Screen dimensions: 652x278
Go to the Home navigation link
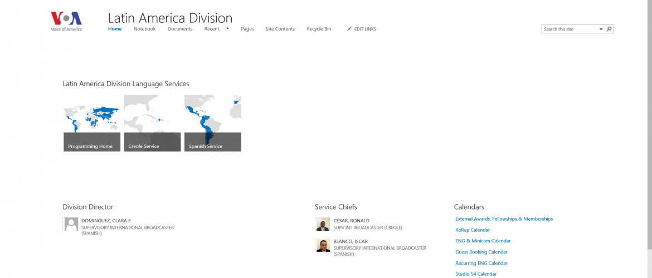pyautogui.click(x=115, y=28)
